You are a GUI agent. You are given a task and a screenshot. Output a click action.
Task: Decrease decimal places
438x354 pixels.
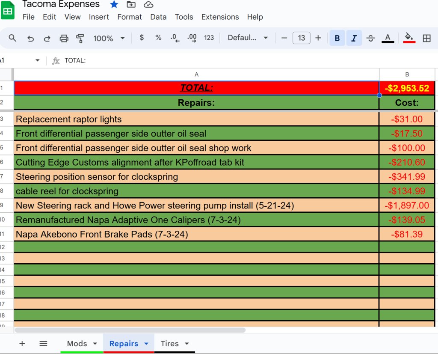[175, 38]
